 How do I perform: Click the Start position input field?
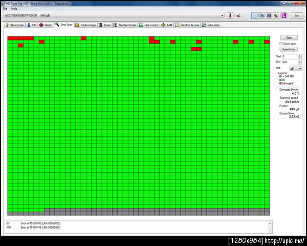pos(290,56)
